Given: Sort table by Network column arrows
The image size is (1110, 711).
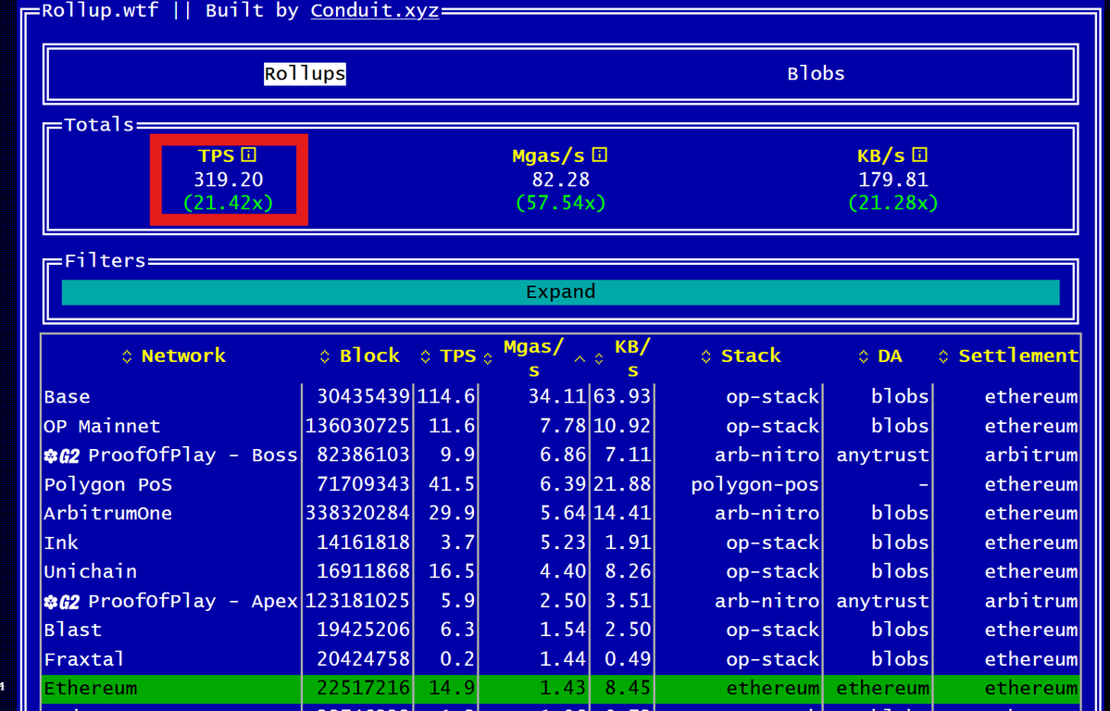Looking at the screenshot, I should pos(127,356).
